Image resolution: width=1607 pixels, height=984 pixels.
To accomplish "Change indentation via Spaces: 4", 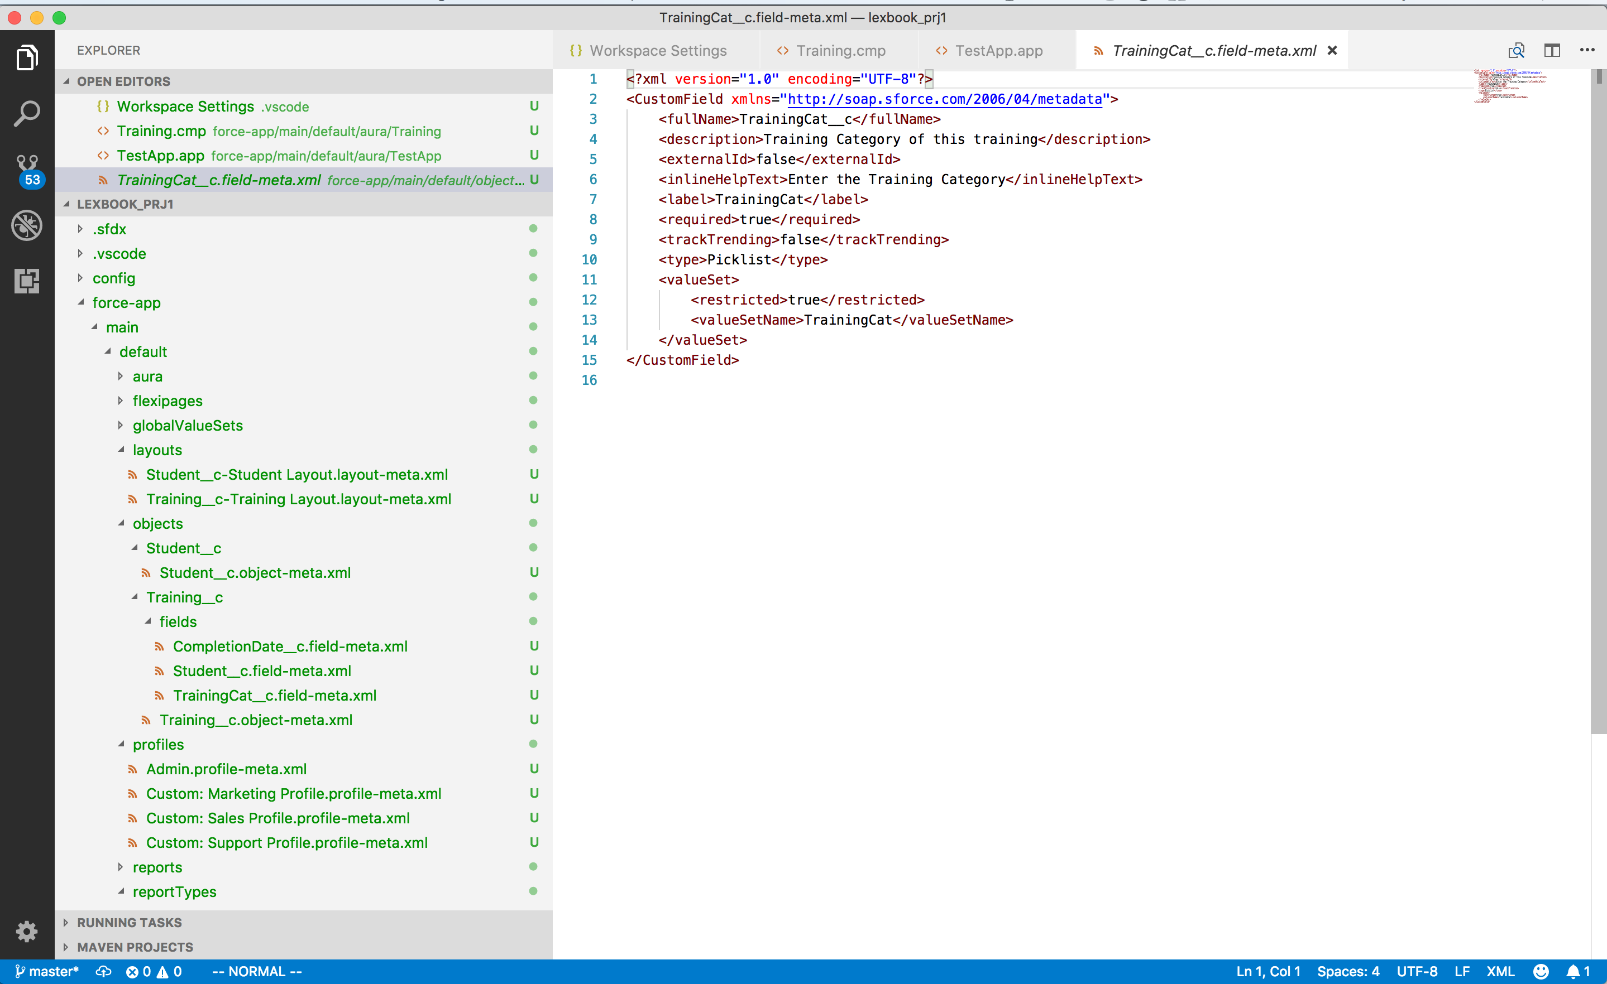I will [x=1348, y=972].
